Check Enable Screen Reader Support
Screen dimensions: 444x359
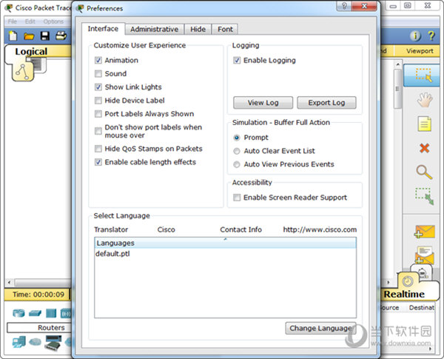(x=237, y=198)
